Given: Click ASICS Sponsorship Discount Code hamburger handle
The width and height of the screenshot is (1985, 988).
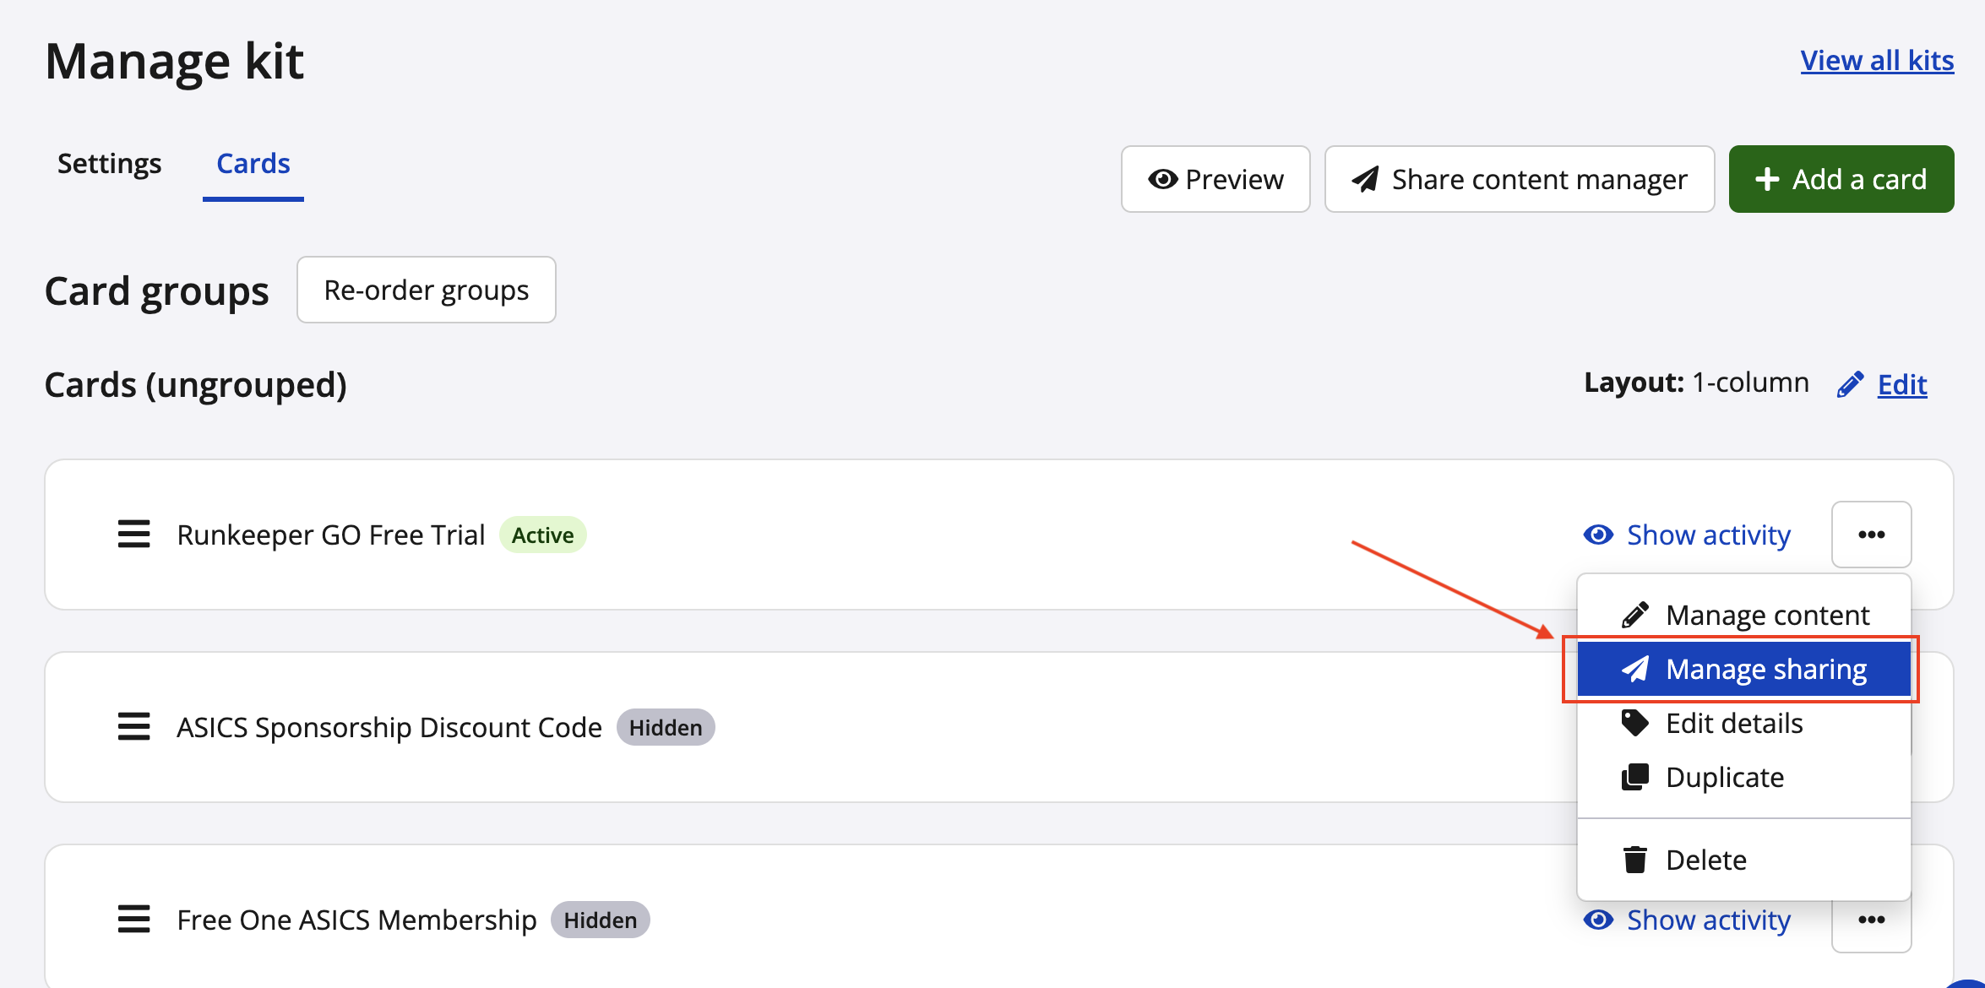Looking at the screenshot, I should [x=133, y=727].
